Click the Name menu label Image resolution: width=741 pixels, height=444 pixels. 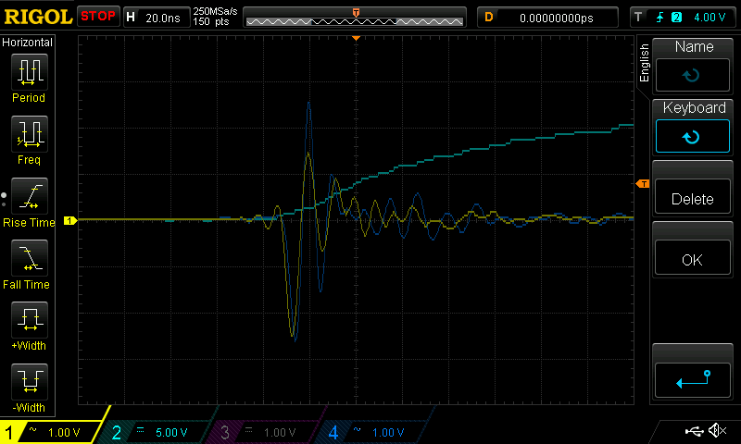tap(694, 46)
